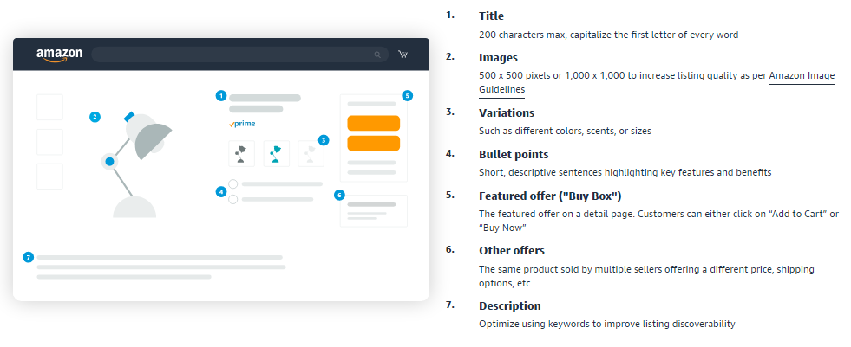Click the gray description lines under the lamp
The width and height of the screenshot is (851, 347).
click(x=161, y=267)
